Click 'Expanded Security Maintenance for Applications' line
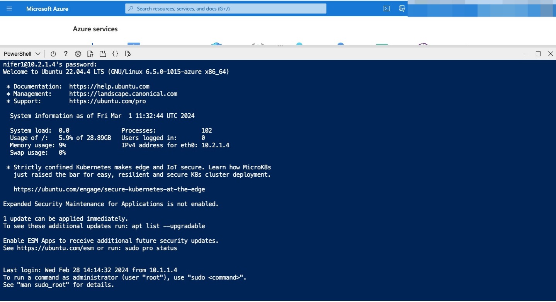Screen dimensions: 556x302 point(111,204)
